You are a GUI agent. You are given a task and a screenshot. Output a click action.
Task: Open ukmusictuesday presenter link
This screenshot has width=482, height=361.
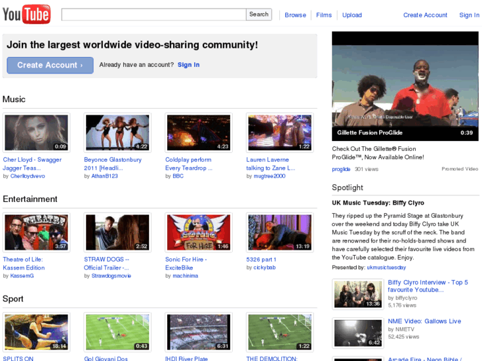pos(387,268)
